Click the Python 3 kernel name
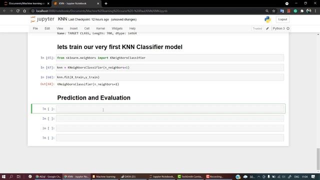320x180 pixels. (x=278, y=28)
